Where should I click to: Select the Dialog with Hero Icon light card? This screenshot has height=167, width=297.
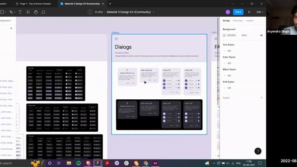[x=127, y=77]
